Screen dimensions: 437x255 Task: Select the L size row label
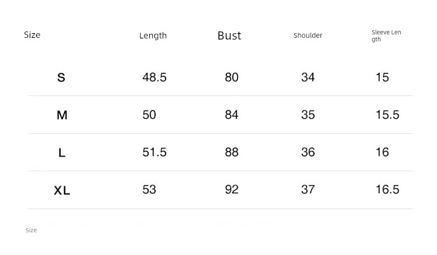[x=62, y=153]
